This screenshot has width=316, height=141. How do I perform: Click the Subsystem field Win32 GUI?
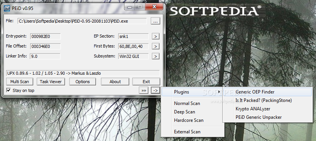(x=134, y=56)
